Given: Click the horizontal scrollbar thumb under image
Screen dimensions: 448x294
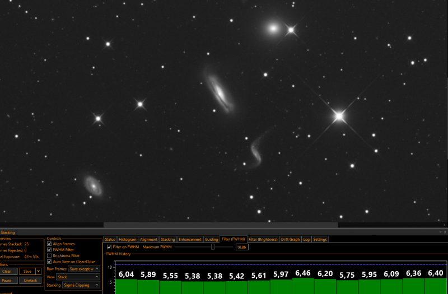Looking at the screenshot, I should click(221, 225).
